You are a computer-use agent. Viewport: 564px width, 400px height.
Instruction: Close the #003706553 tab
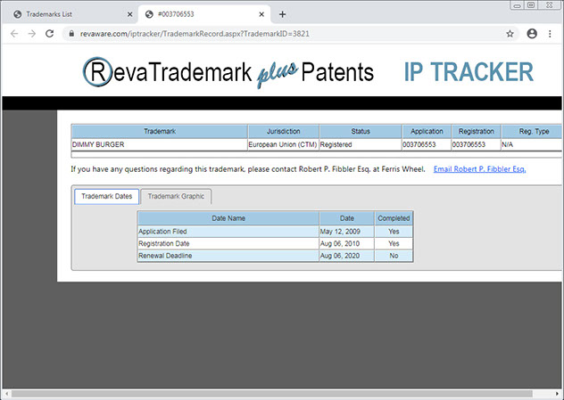261,14
